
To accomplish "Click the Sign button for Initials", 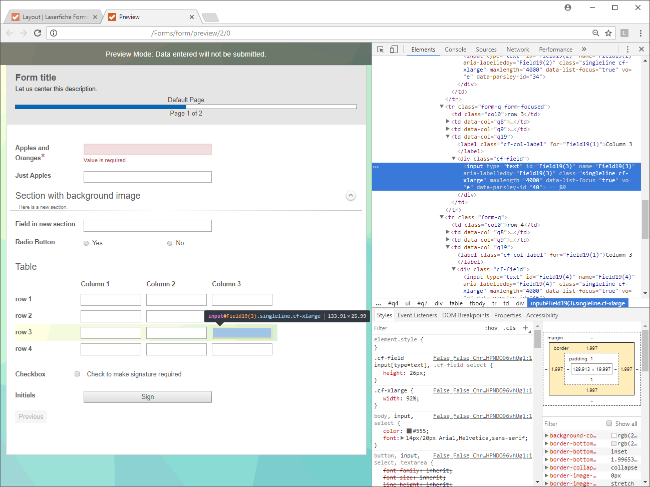I will [147, 396].
